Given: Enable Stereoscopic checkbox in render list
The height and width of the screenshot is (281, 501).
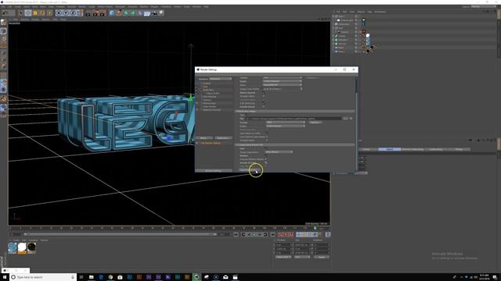Looking at the screenshot, I should (197, 103).
